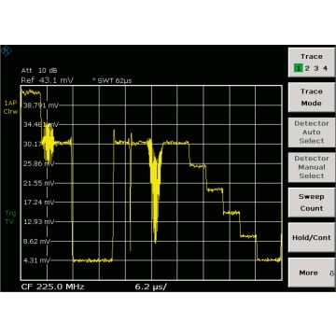Click the 38.791 mV axis label
Image resolution: width=336 pixels, height=336 pixels.
41,105
